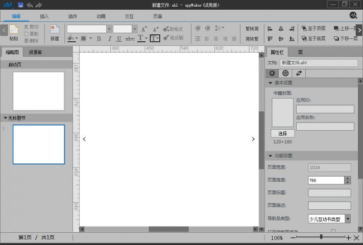Toggle underline text formatting

pos(118,38)
